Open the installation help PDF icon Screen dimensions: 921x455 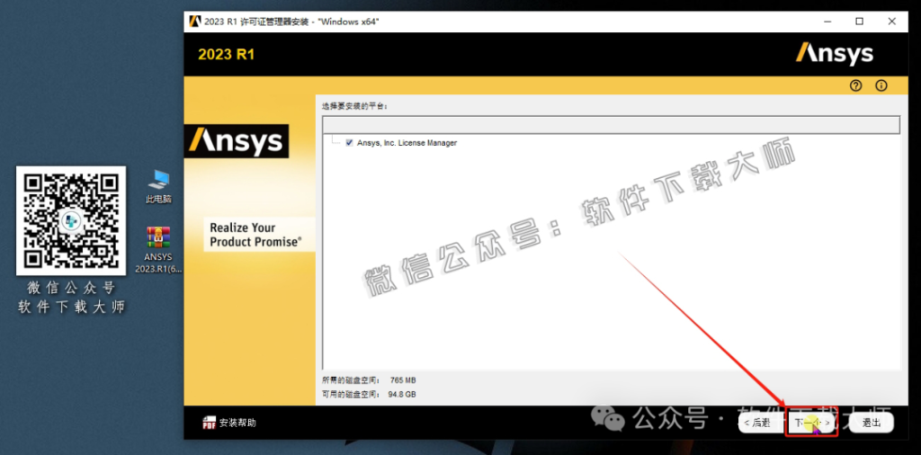pos(209,423)
